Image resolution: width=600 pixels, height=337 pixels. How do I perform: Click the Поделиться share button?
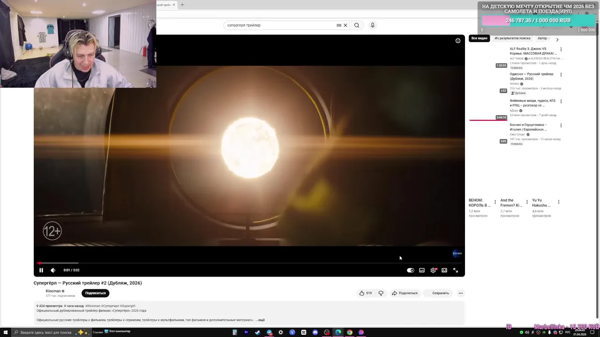click(405, 293)
